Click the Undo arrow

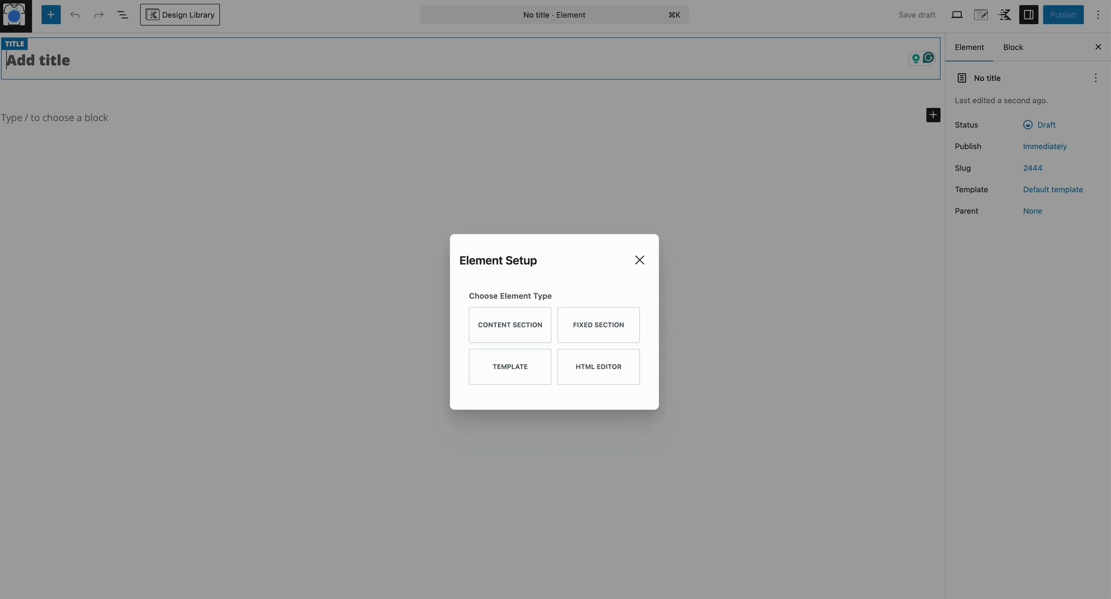click(x=75, y=15)
